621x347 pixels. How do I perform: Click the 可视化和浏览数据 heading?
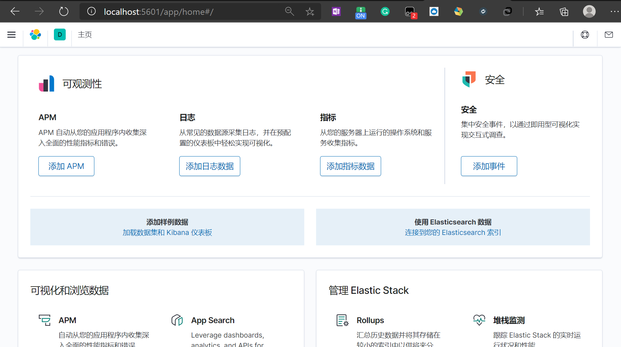[70, 290]
